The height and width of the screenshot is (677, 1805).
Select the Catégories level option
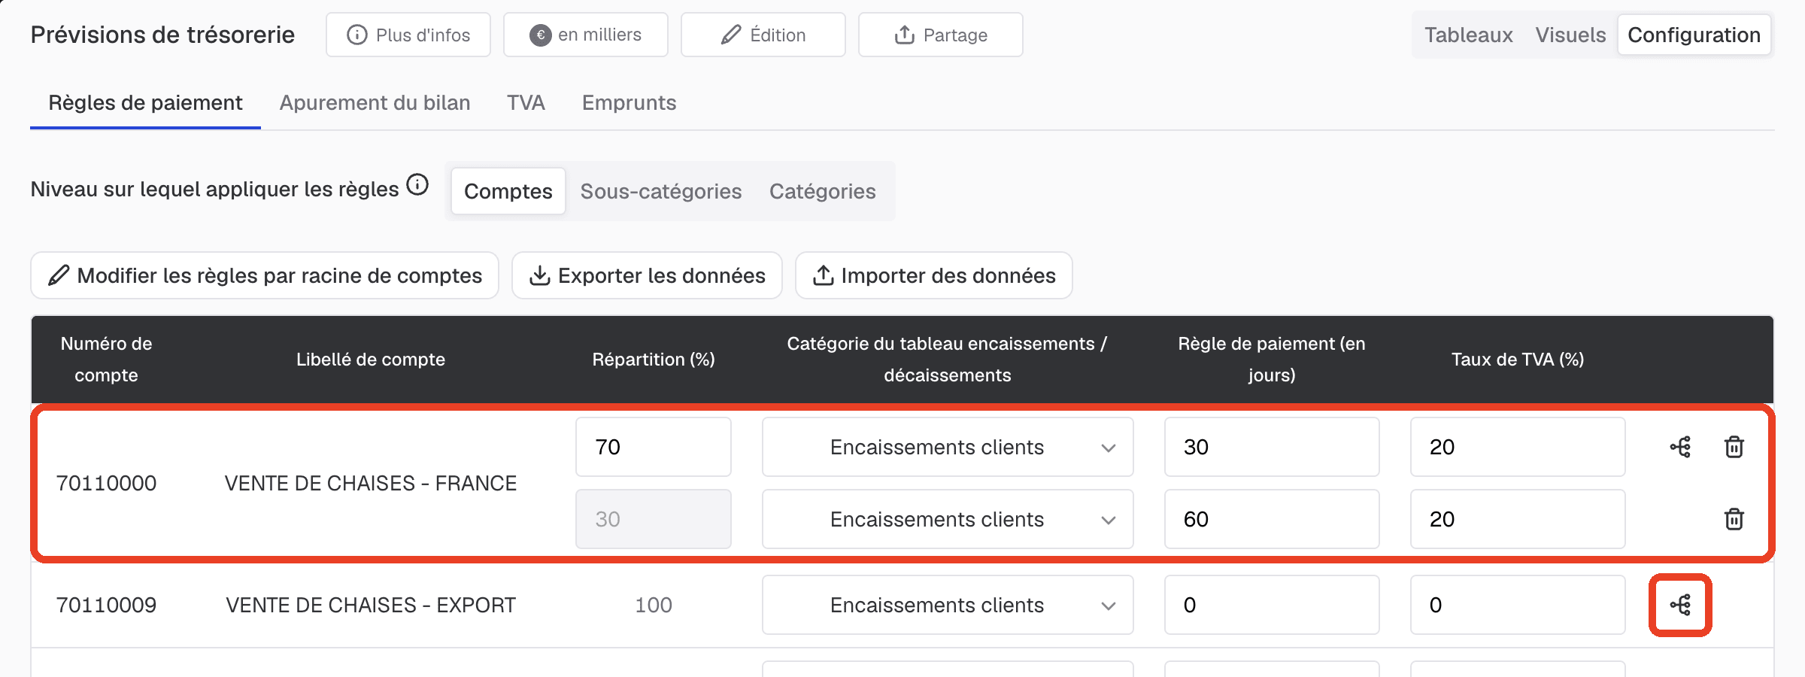coord(822,191)
